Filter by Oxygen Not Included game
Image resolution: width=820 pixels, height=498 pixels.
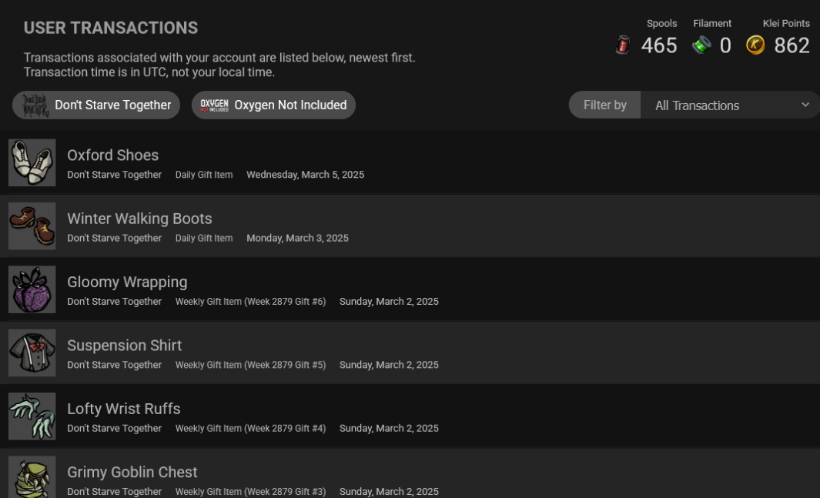(273, 105)
